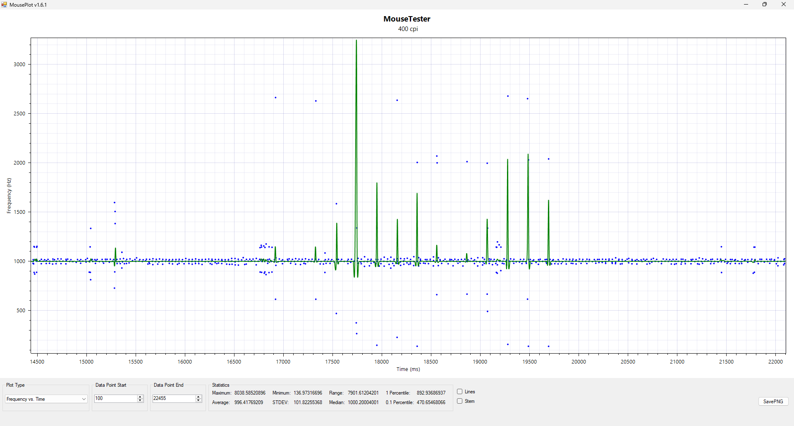
Task: Click the SavePNG button
Action: pyautogui.click(x=773, y=402)
